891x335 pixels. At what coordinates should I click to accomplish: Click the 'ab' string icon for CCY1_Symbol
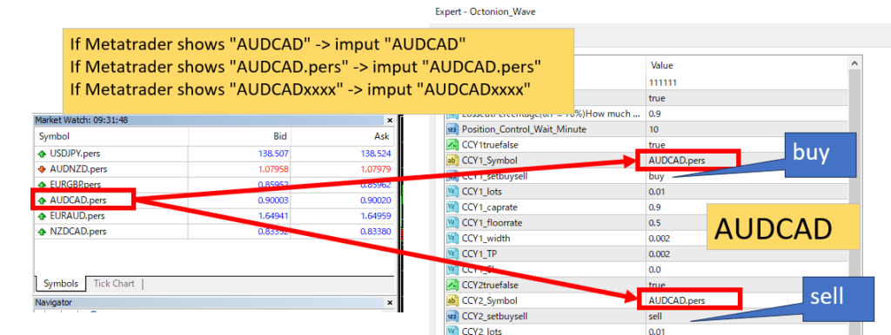452,161
